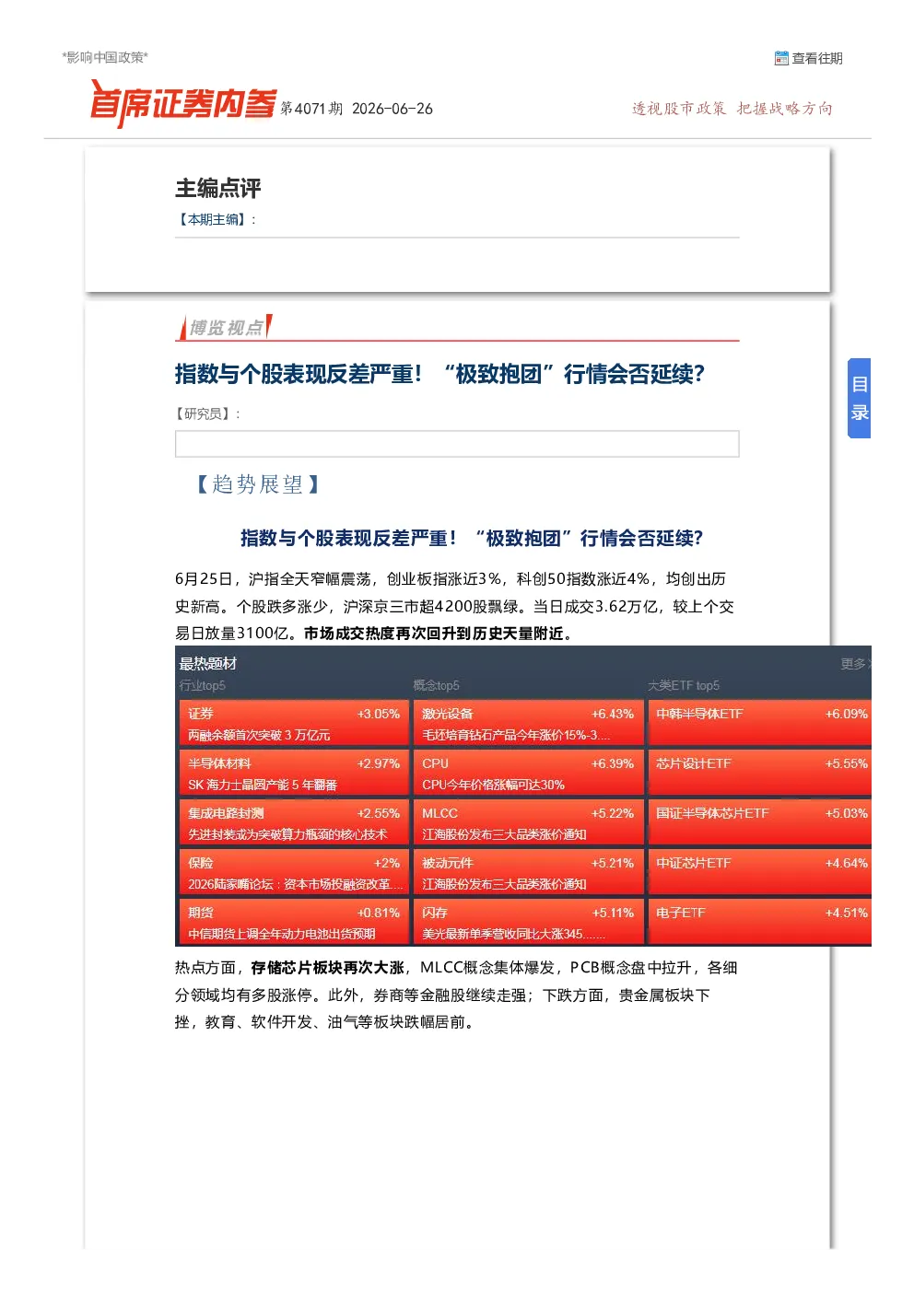Click the 透视股市政策 把握战略方向 slogan
Viewport: 914px width, 1292px height.
tap(732, 109)
